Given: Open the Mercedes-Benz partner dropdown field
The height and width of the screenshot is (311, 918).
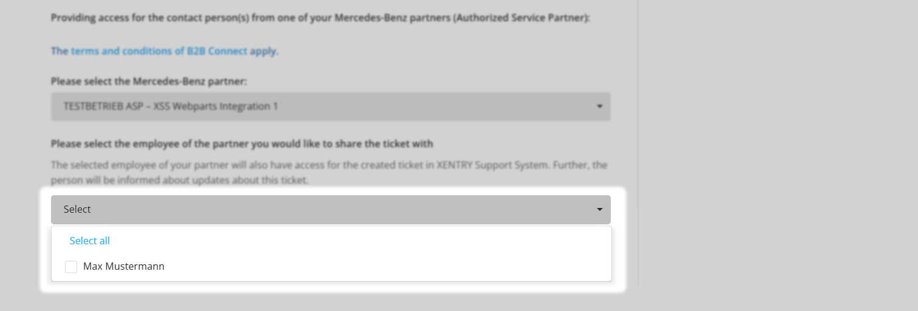Looking at the screenshot, I should coord(330,107).
